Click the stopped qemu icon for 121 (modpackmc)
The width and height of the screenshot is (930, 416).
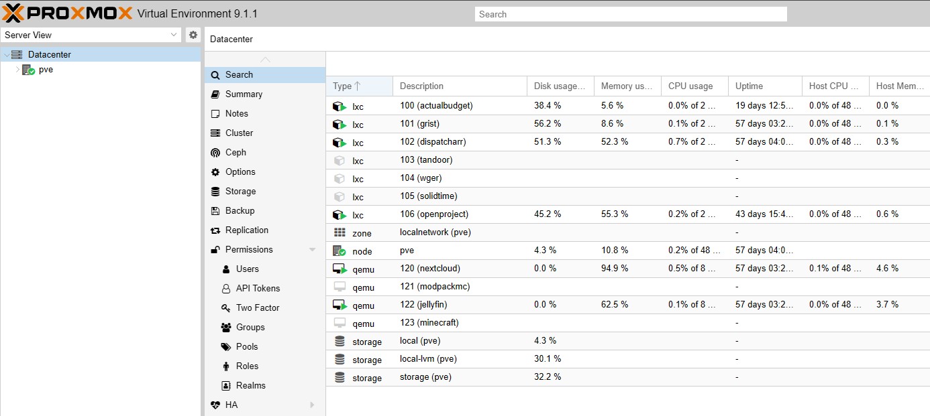tap(340, 287)
